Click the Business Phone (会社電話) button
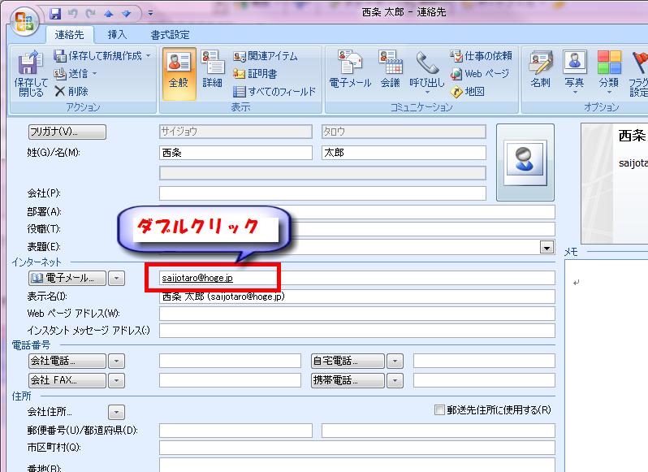The width and height of the screenshot is (648, 472). pyautogui.click(x=67, y=361)
